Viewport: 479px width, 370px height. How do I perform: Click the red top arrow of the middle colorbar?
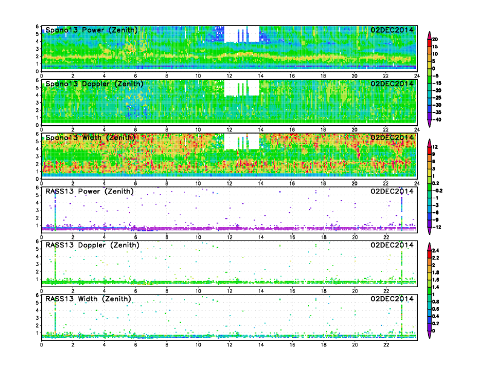[x=428, y=142]
